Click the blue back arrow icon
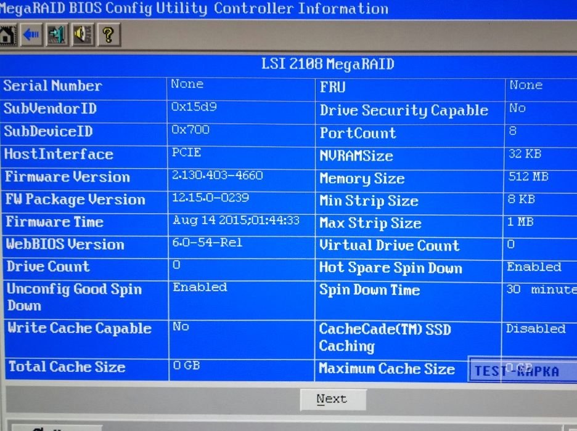Viewport: 577px width, 431px height. click(31, 35)
